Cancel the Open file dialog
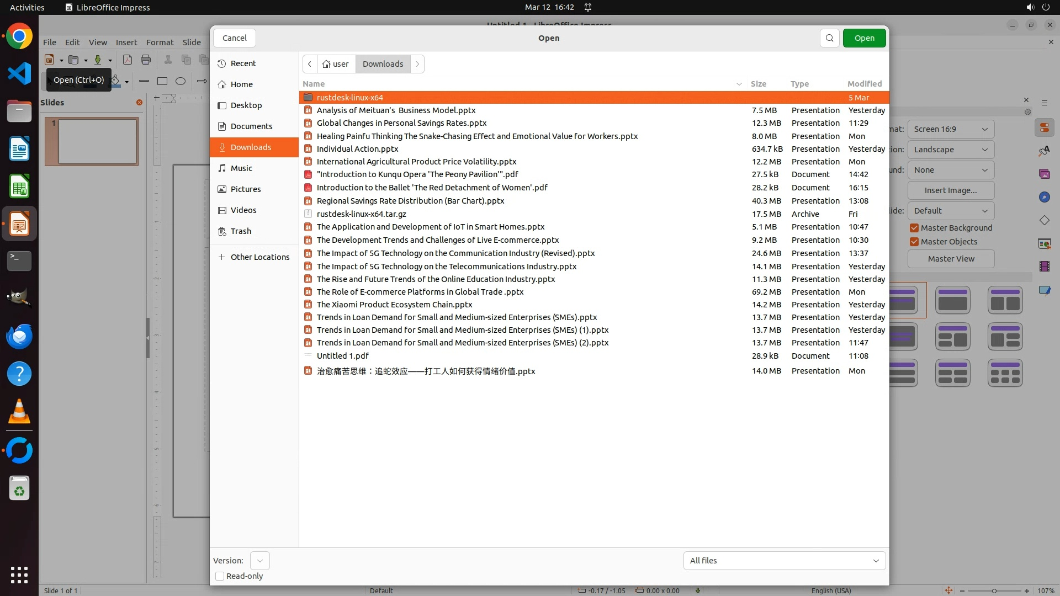Viewport: 1060px width, 596px height. 235,38
